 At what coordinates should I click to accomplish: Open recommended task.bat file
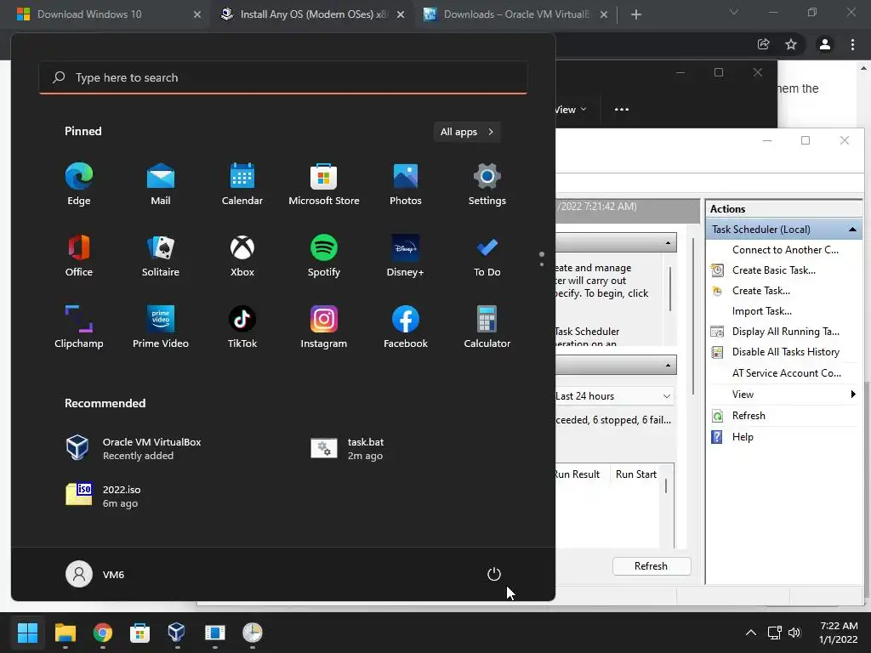[x=348, y=448]
